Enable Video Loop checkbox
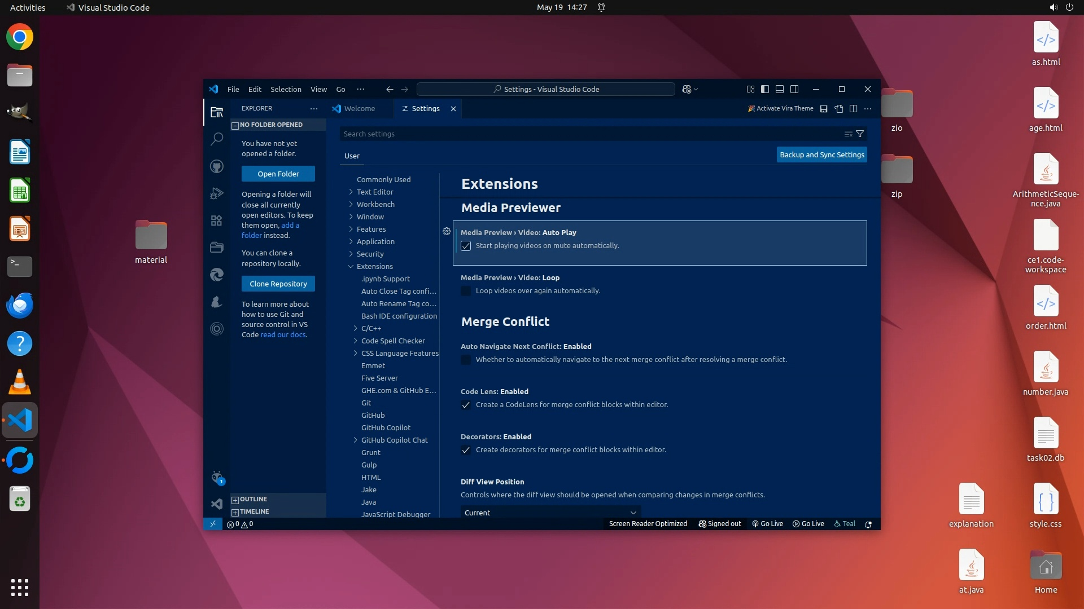Viewport: 1084px width, 609px height. [x=466, y=291]
